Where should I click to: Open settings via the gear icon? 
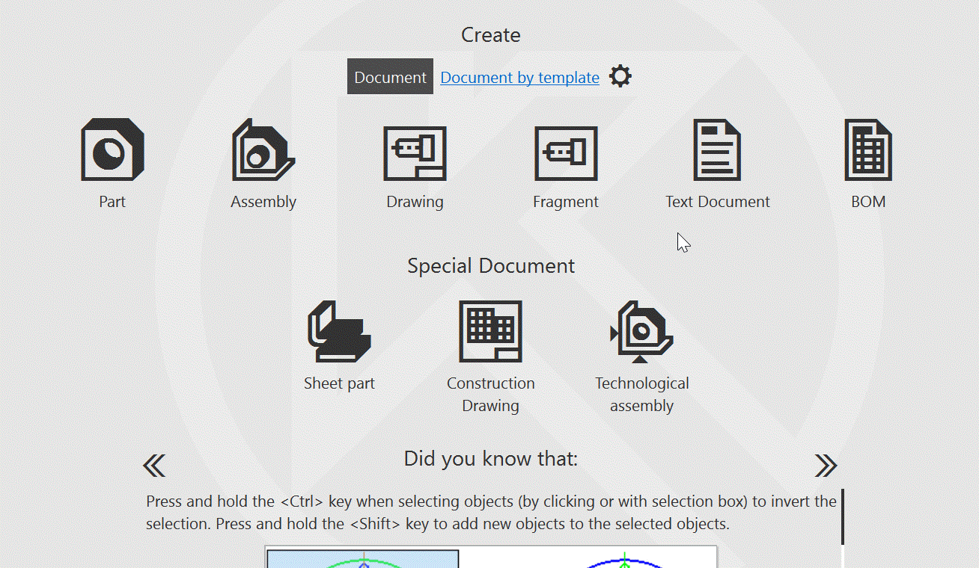point(620,76)
